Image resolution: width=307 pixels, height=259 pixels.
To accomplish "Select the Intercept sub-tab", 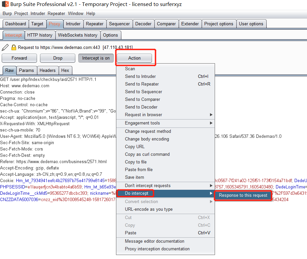I will [x=14, y=35].
